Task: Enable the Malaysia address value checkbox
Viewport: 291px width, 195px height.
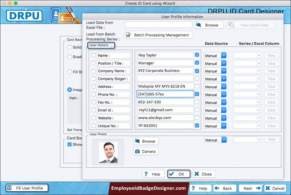Action: click(197, 86)
